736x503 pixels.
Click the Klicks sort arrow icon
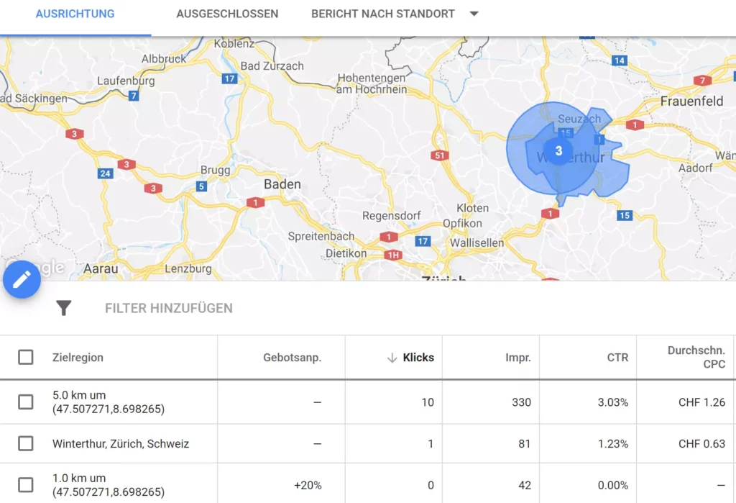tap(392, 358)
